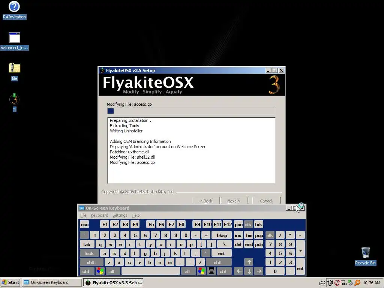Click the psc print screen key
Screen dimensions: 384x288
point(238,224)
